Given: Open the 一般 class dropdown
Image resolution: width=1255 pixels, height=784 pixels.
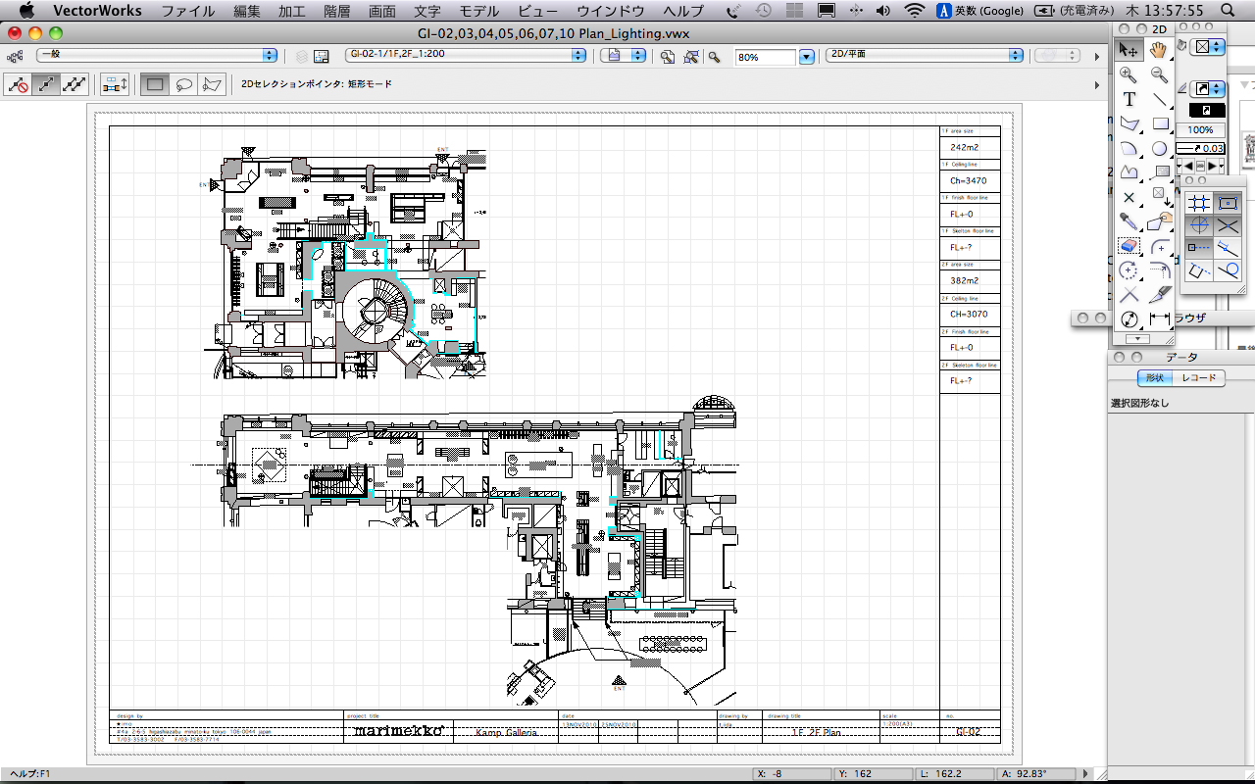Looking at the screenshot, I should pos(157,56).
